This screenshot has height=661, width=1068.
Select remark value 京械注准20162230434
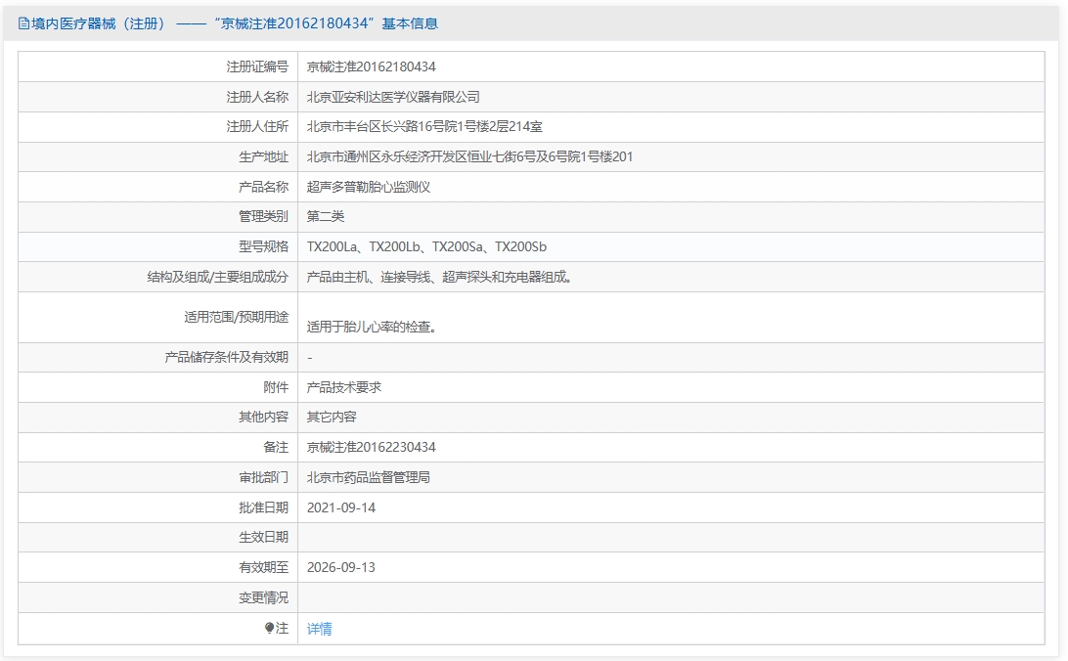[x=372, y=447]
